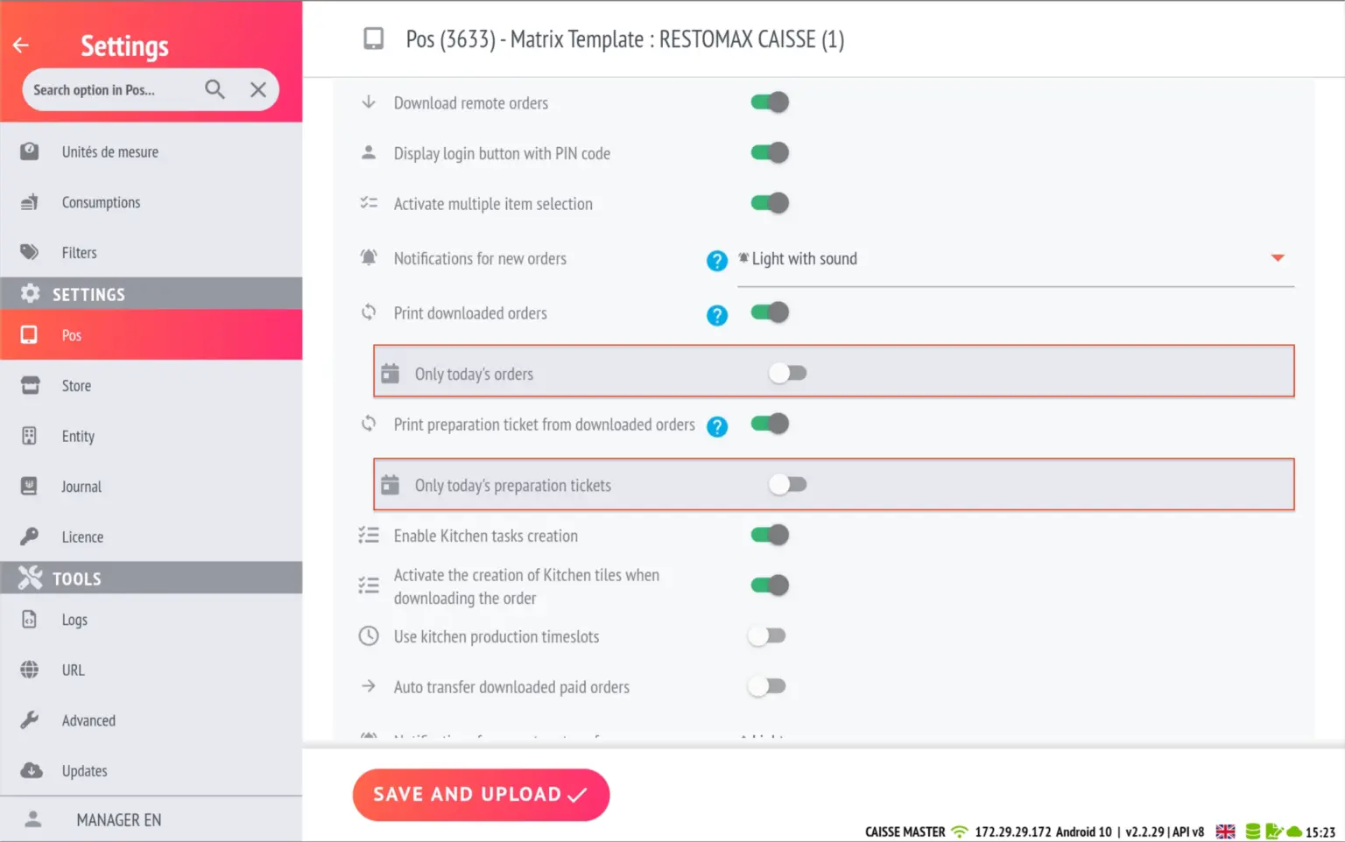
Task: Open Light with sound dropdown arrow
Action: tap(1278, 258)
